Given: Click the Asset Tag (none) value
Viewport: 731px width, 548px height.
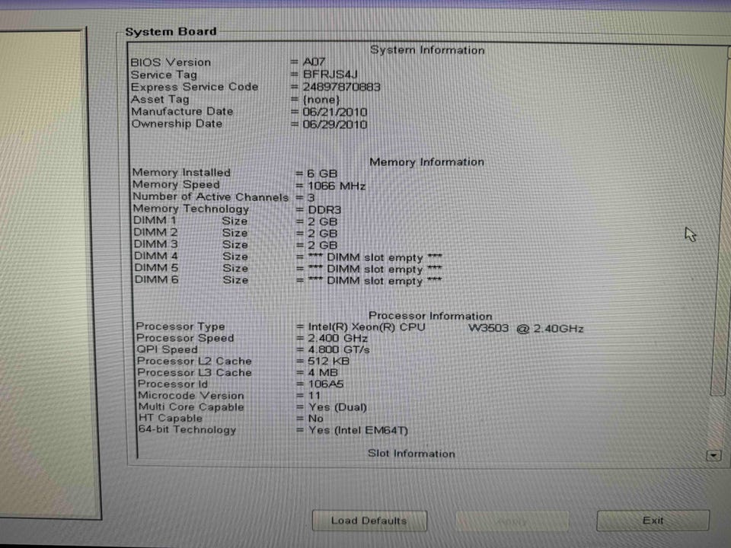Looking at the screenshot, I should coord(321,100).
